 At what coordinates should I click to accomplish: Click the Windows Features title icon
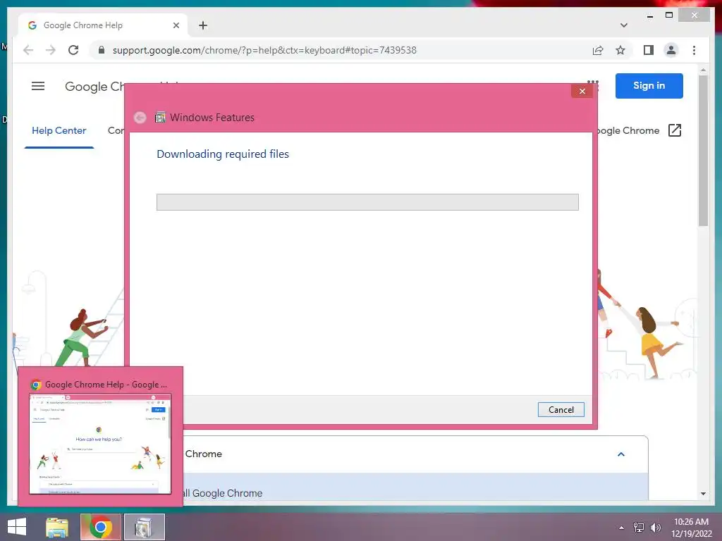click(160, 118)
